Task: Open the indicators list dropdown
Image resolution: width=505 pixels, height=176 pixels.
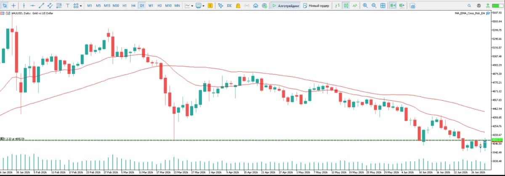Action: pos(189,5)
